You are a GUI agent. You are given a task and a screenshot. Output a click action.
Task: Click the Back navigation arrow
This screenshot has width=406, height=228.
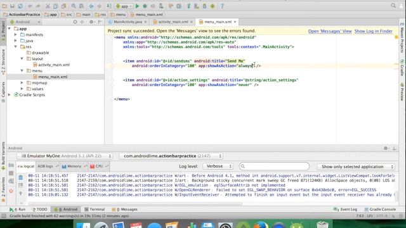[91, 6]
